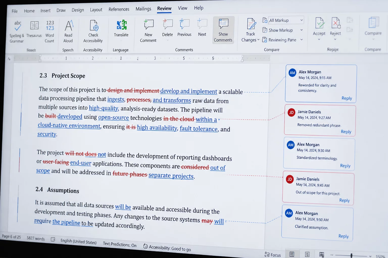The image size is (388, 258).
Task: Reply to 'Reworded for clarity' comment
Action: 347,98
